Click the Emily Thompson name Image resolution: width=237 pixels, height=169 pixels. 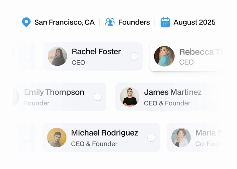click(54, 92)
